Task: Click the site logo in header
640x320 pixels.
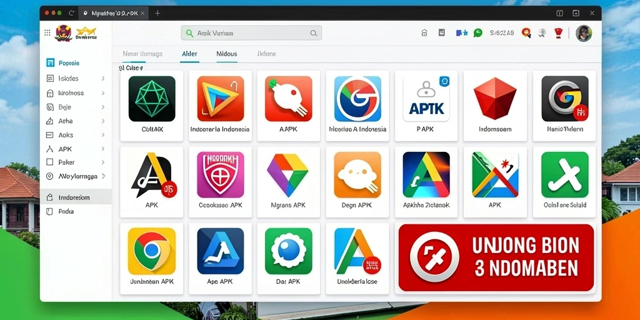Action: 76,32
